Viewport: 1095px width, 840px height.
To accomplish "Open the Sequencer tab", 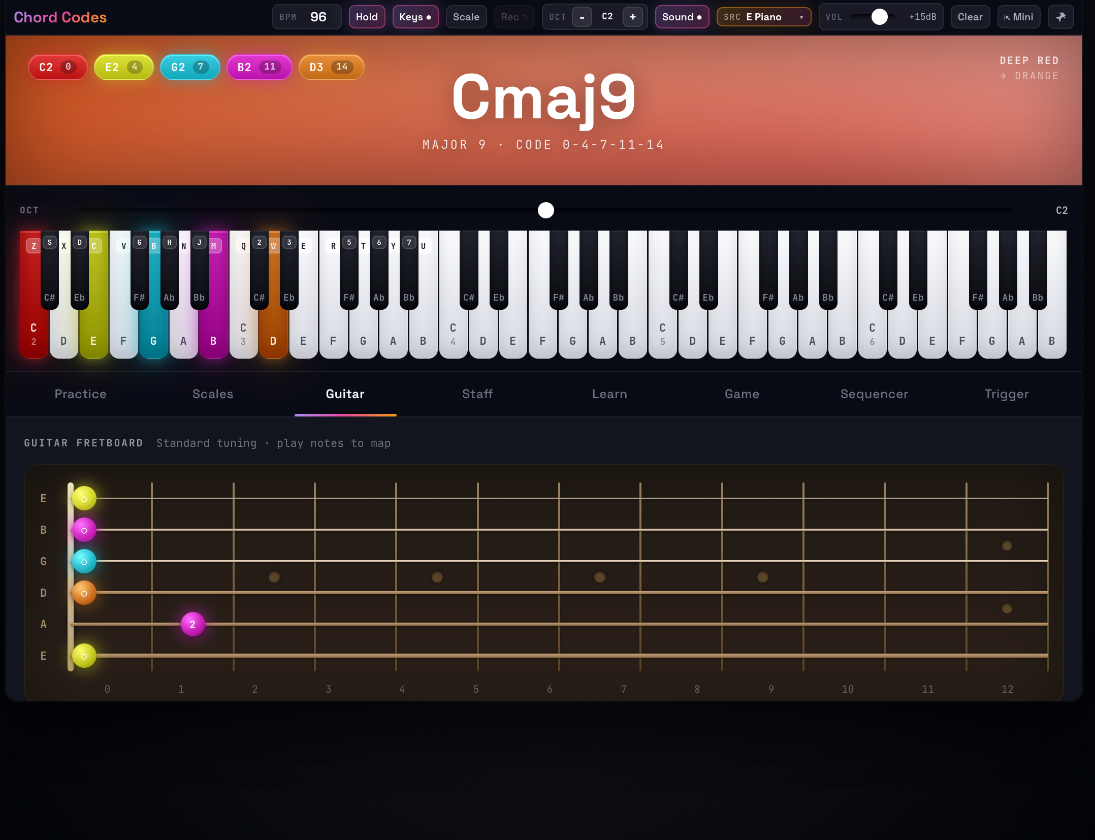I will [x=874, y=394].
